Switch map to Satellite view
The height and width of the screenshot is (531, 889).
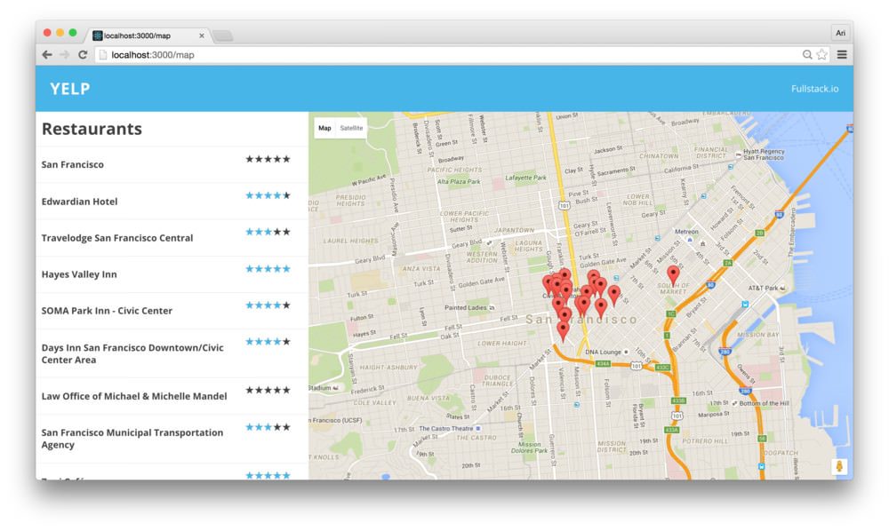(351, 128)
